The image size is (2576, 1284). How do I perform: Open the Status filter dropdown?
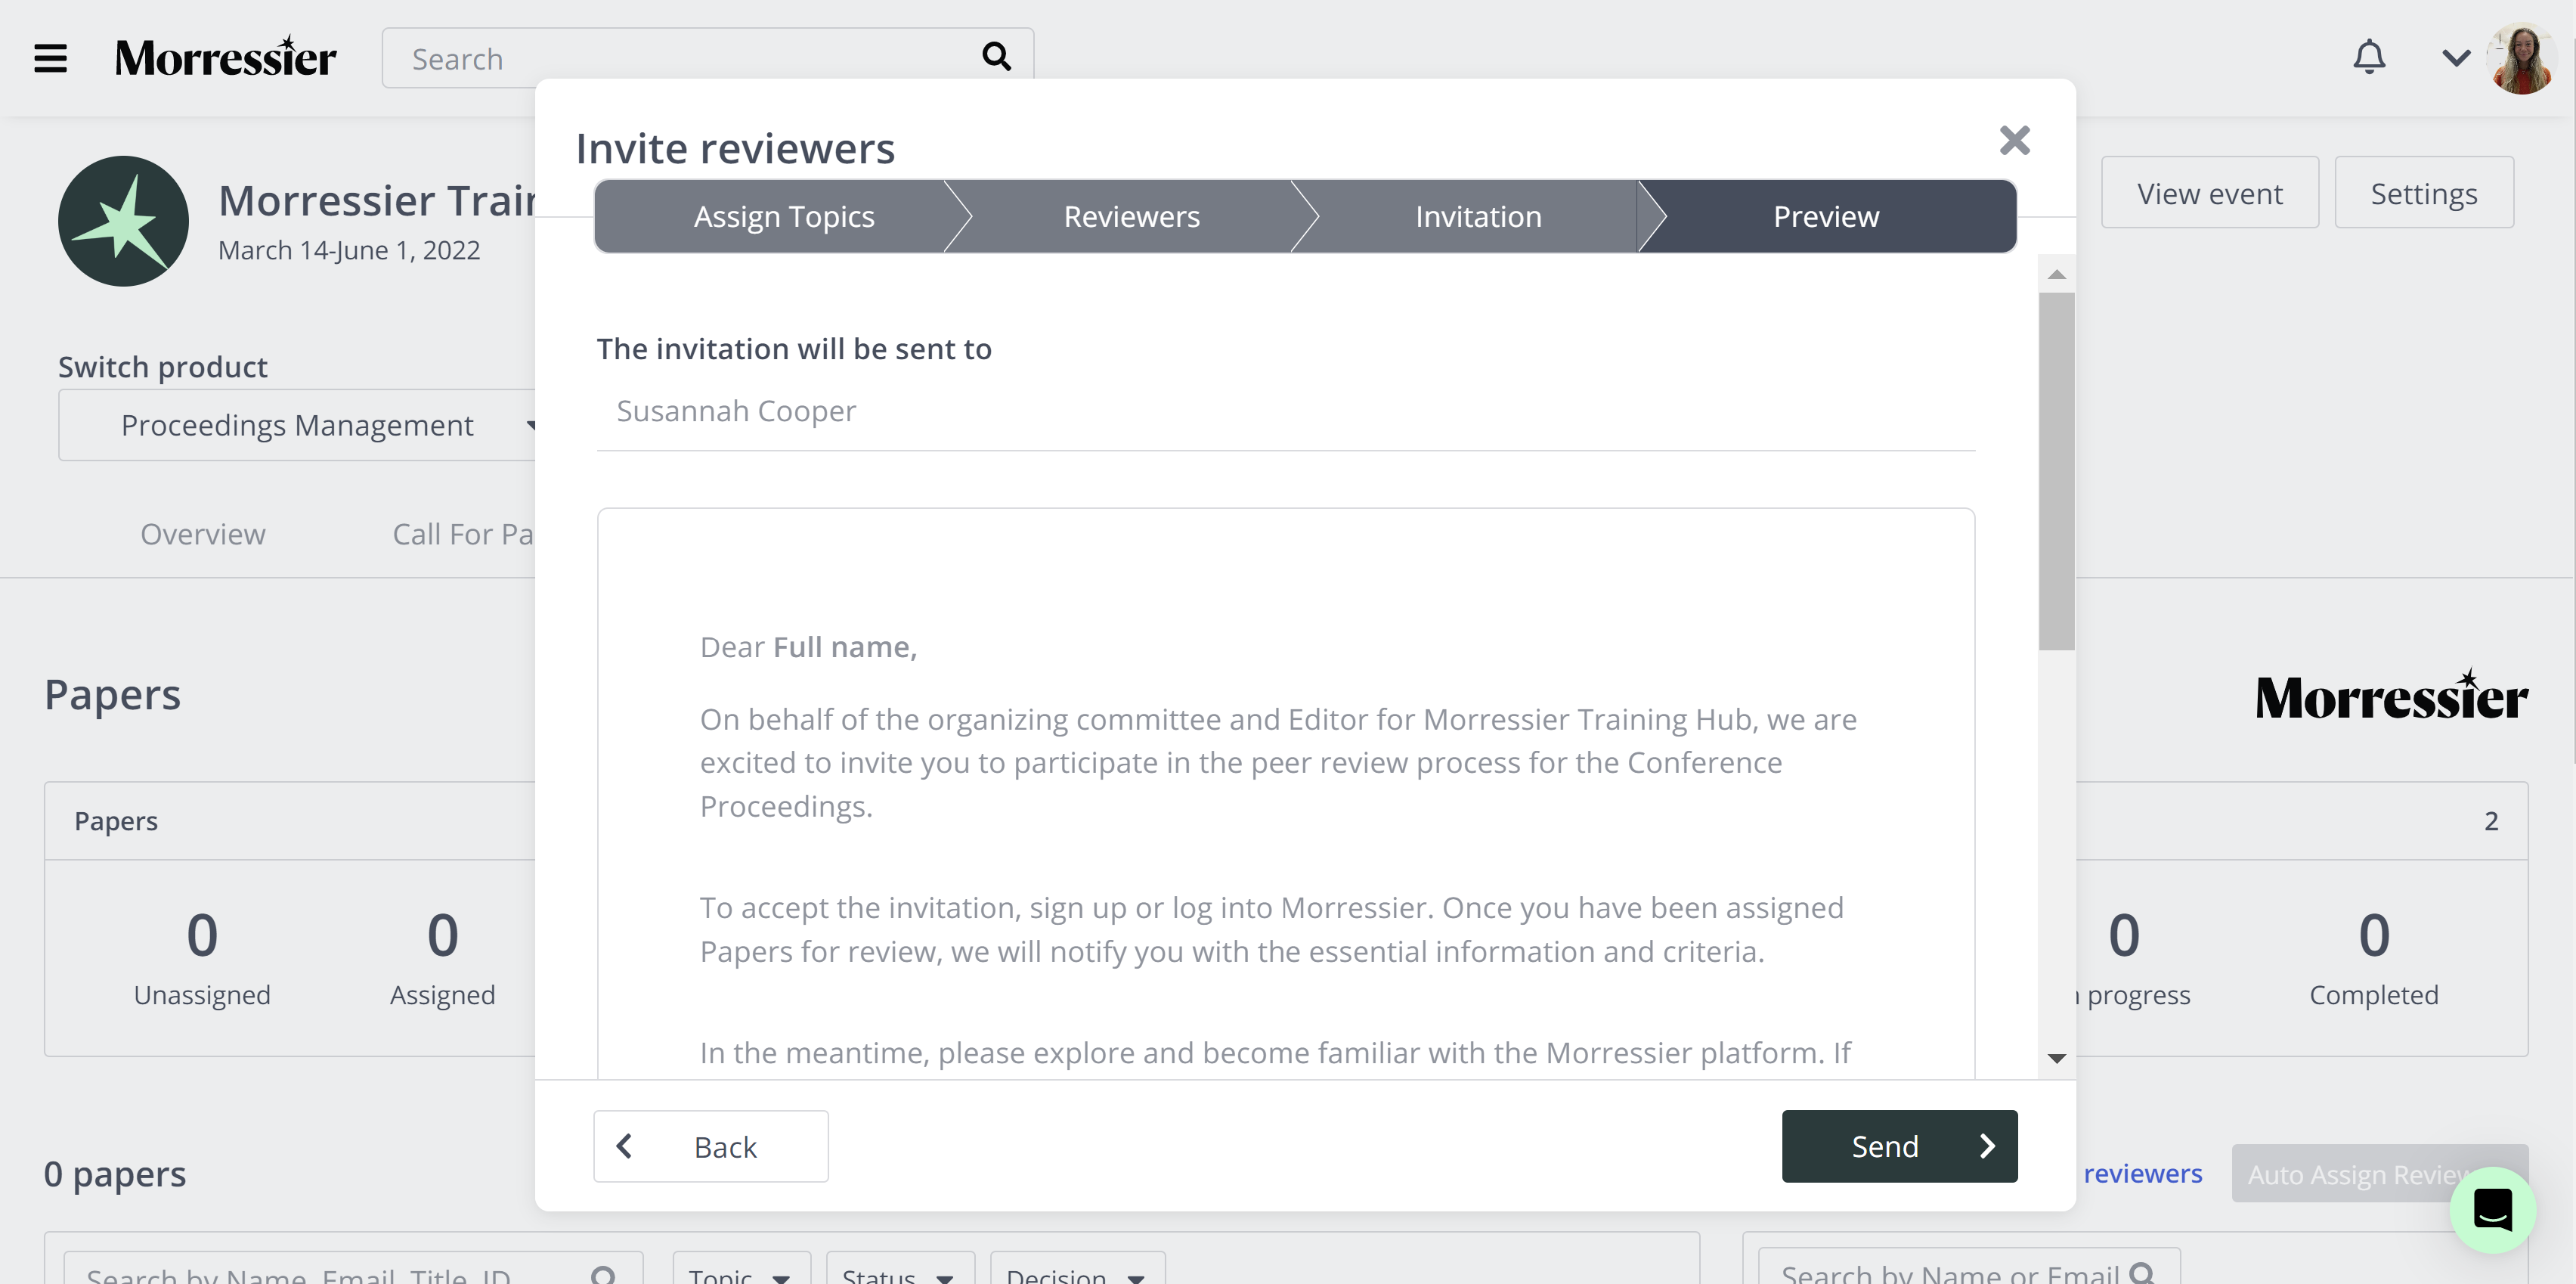(900, 1268)
